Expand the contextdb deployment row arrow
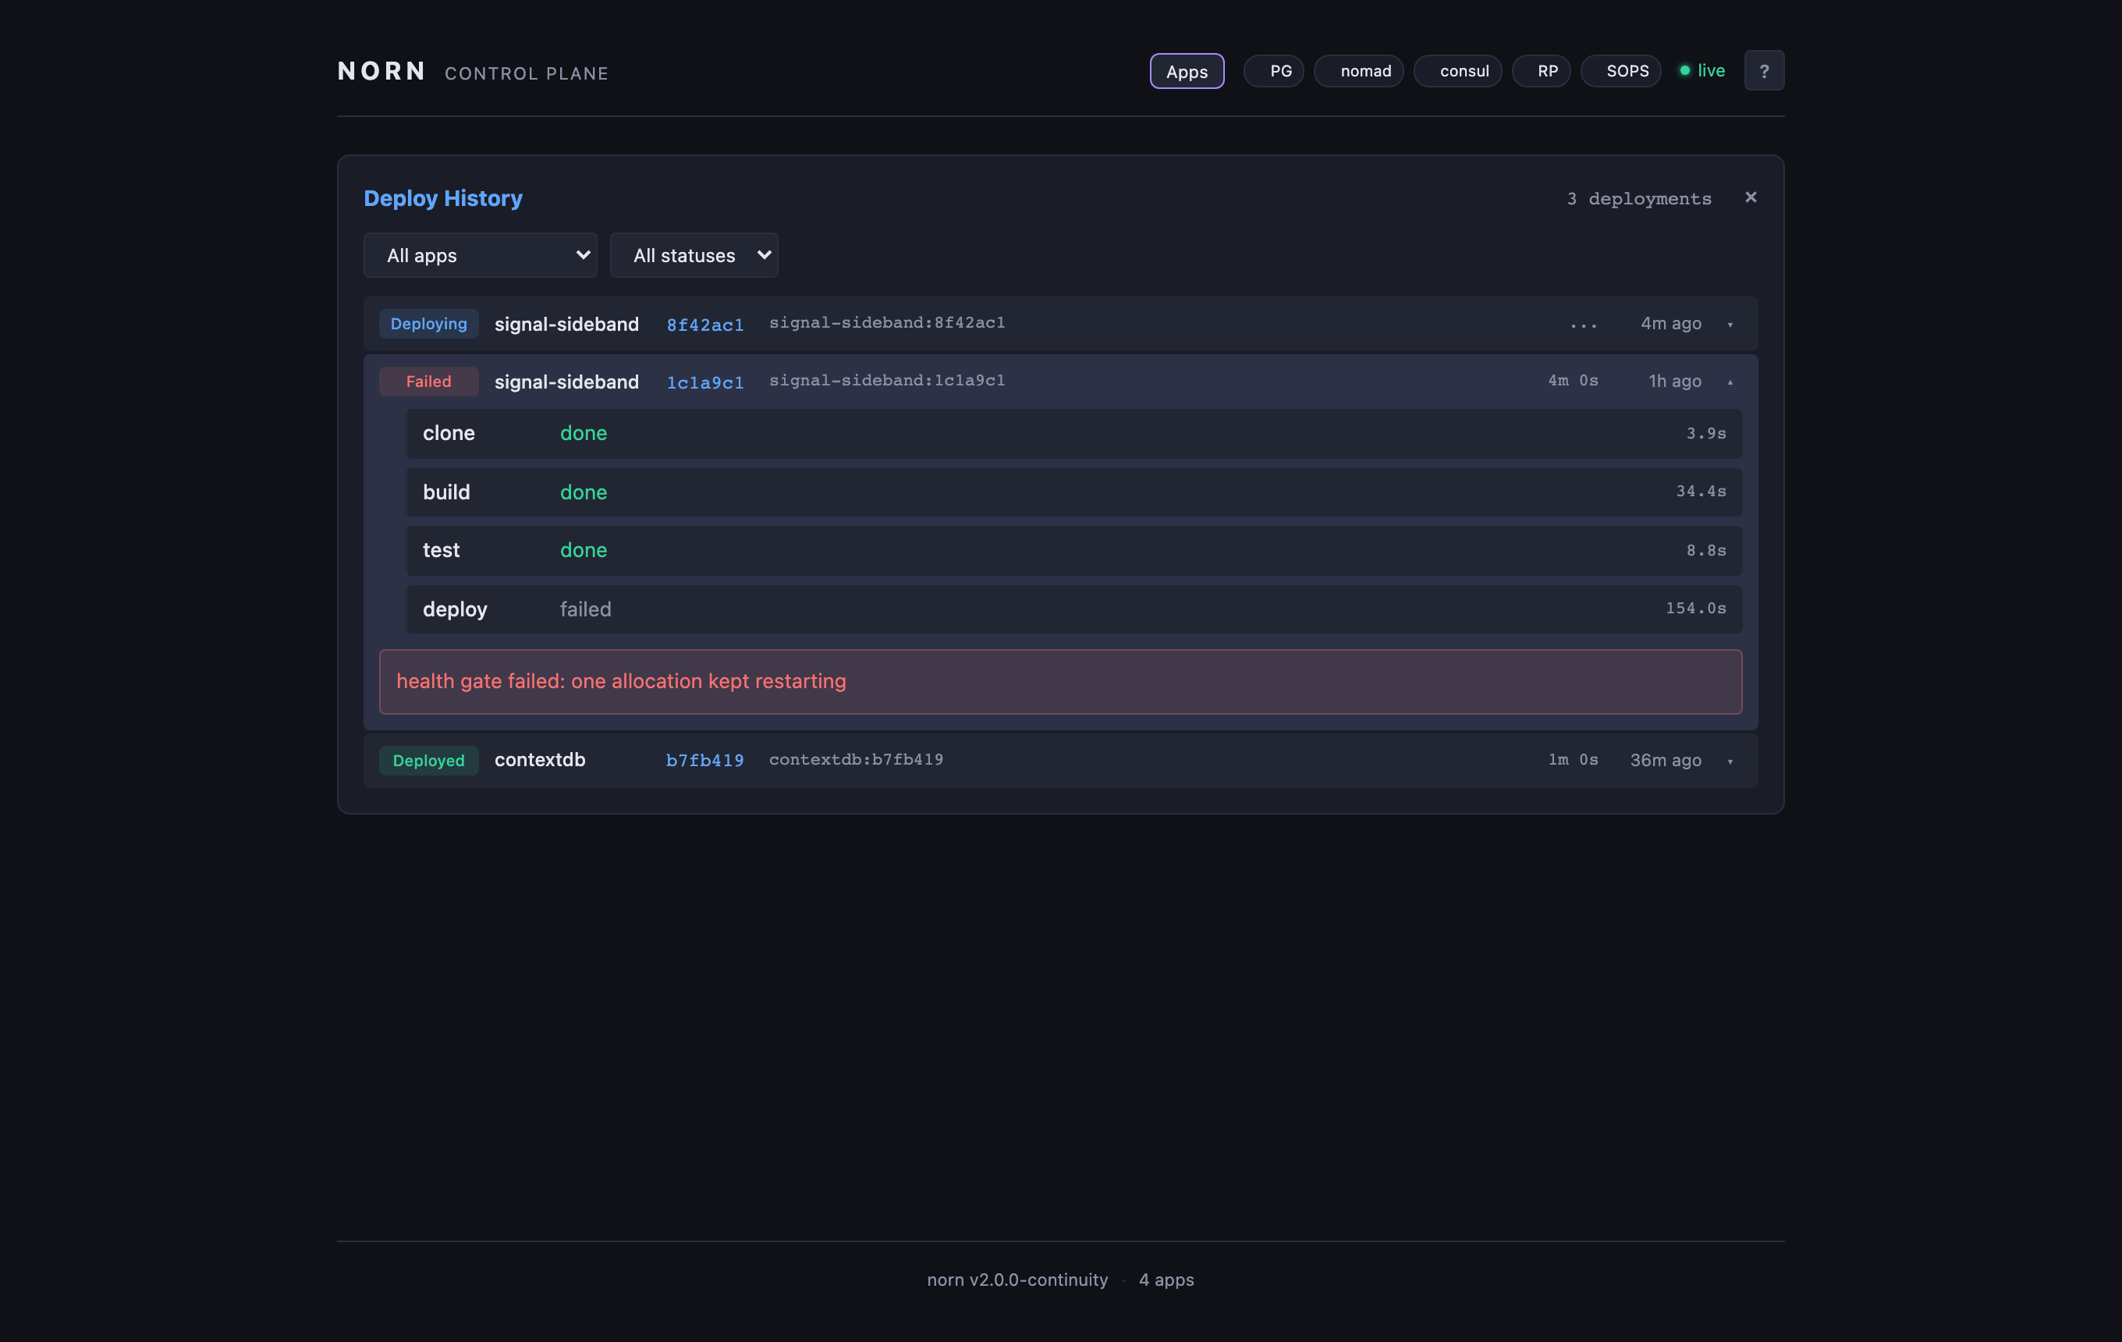2122x1342 pixels. pyautogui.click(x=1730, y=761)
